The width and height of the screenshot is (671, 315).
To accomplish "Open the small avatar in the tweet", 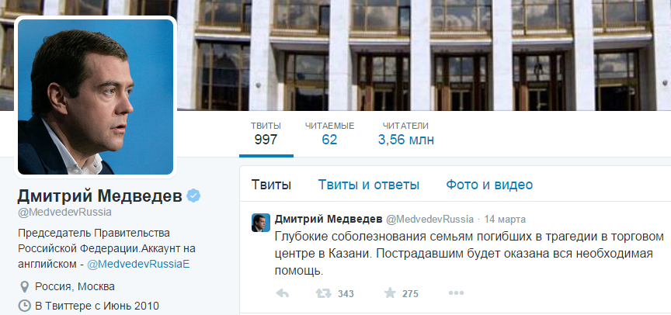I will (261, 223).
